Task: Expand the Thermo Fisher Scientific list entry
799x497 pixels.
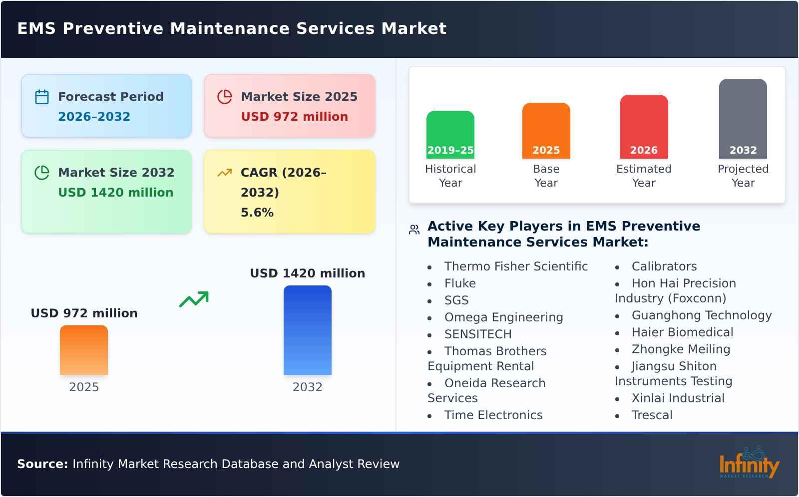Action: pyautogui.click(x=516, y=266)
